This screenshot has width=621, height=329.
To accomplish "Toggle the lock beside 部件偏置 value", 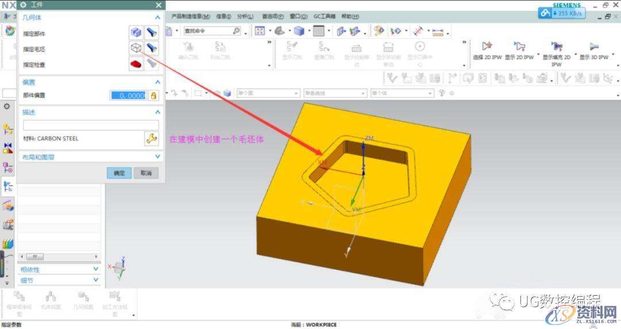I will pos(153,95).
